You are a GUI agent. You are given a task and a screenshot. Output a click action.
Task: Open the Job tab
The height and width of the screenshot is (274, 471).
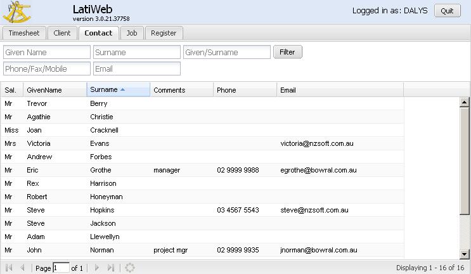(x=132, y=33)
